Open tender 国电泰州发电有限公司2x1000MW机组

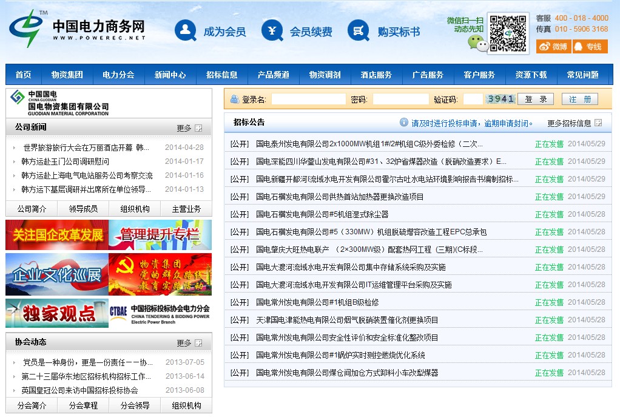pyautogui.click(x=369, y=144)
